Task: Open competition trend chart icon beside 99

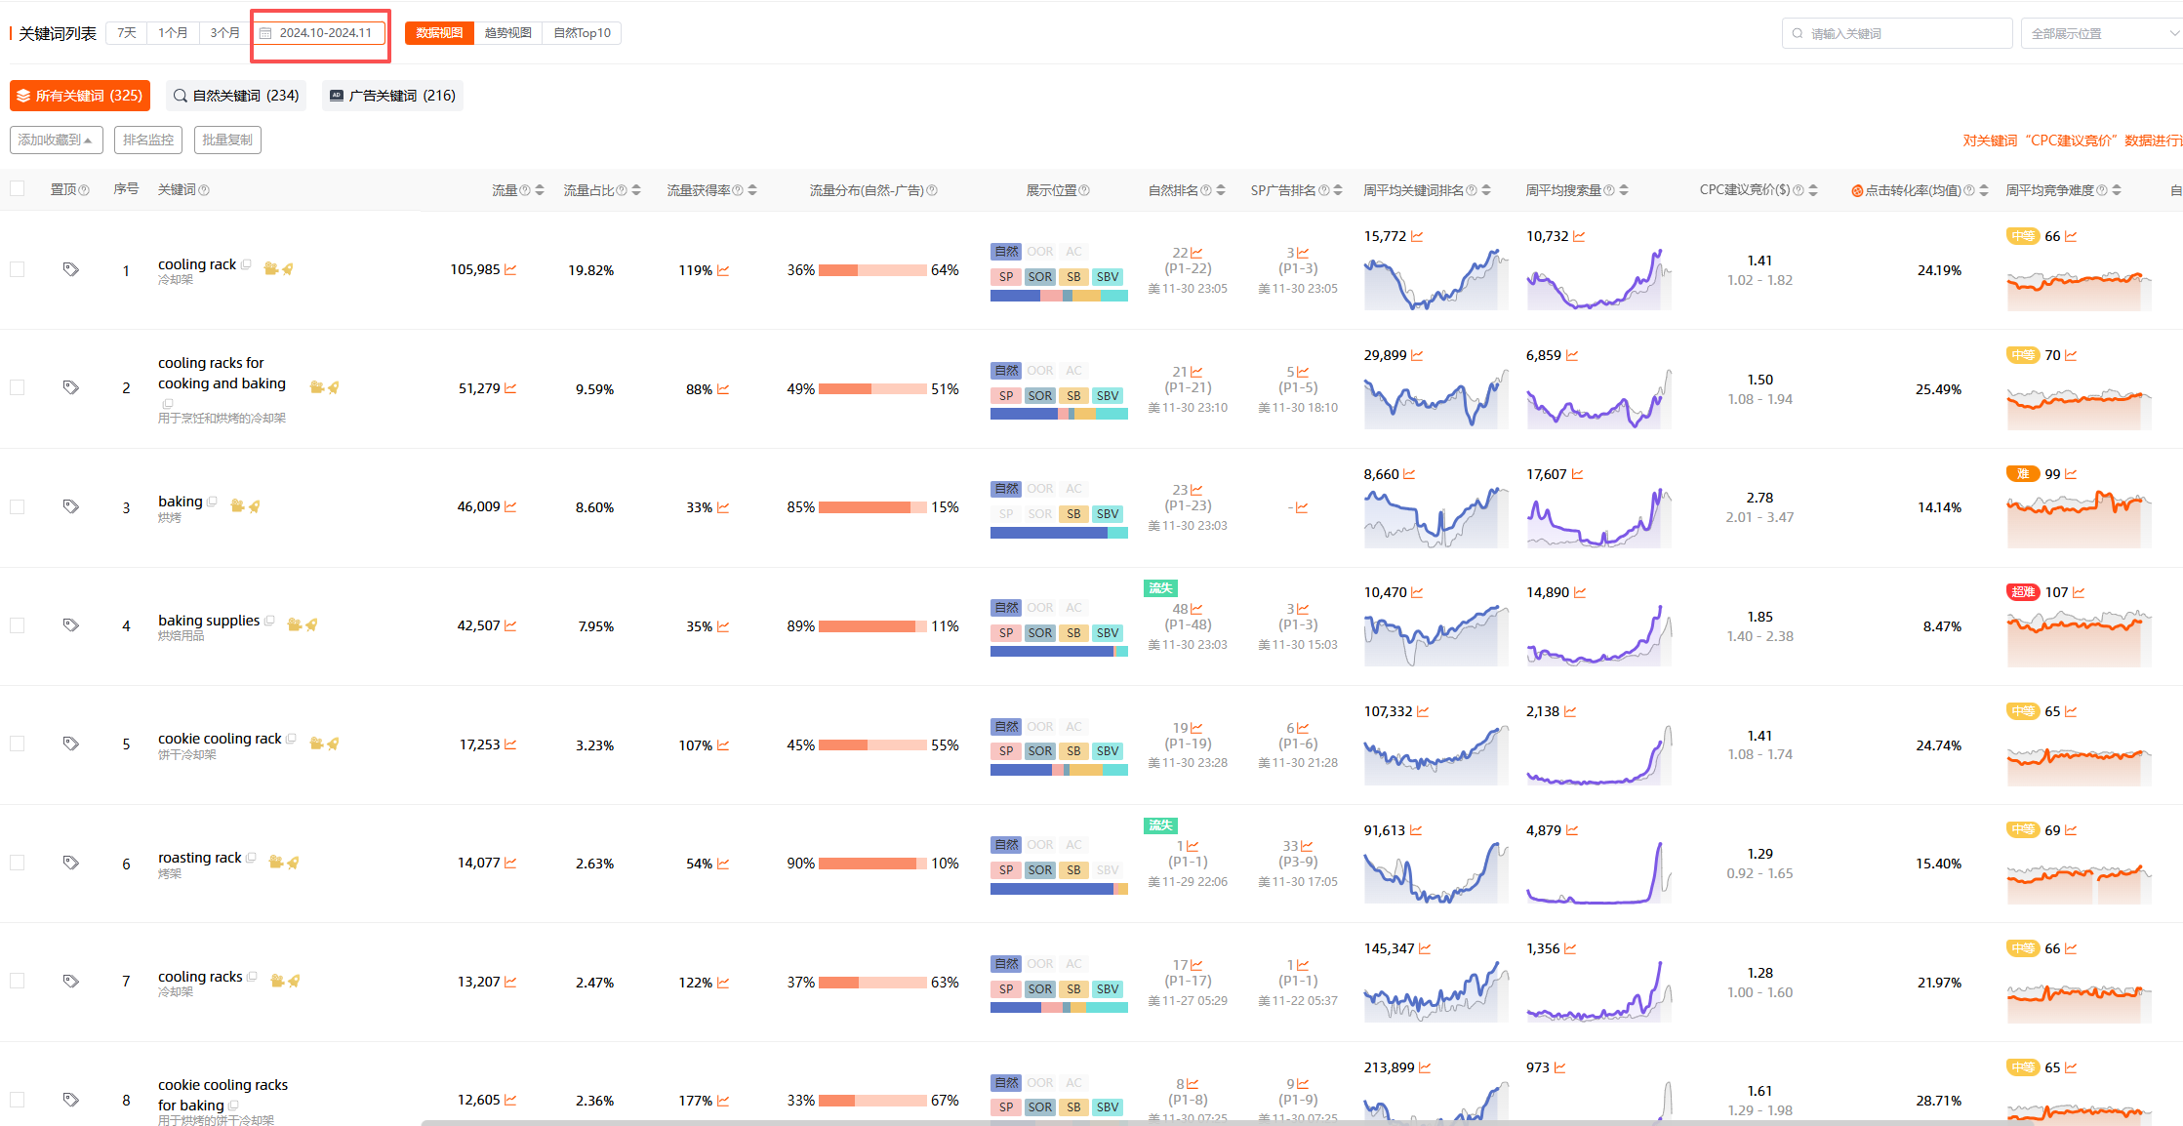Action: pos(2071,474)
